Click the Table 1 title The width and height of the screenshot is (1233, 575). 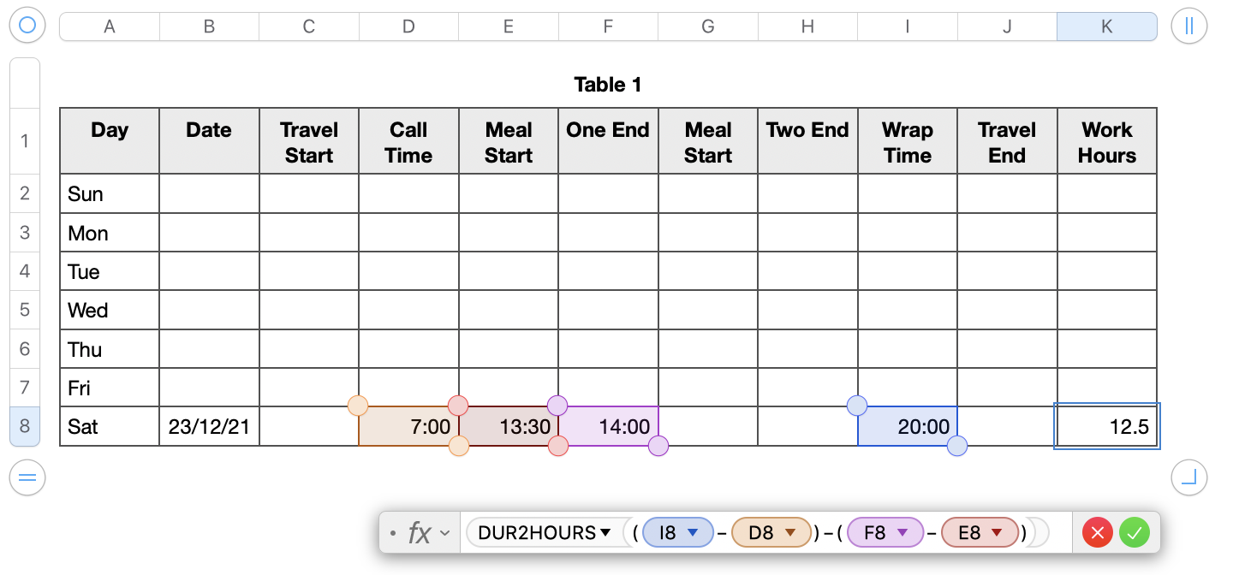[607, 85]
